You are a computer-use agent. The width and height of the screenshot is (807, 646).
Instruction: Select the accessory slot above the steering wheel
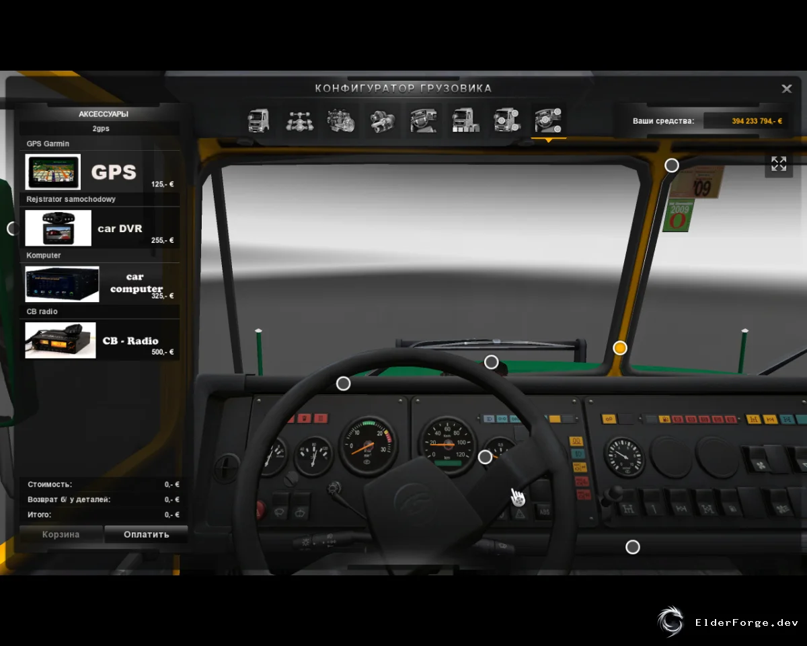tap(343, 384)
